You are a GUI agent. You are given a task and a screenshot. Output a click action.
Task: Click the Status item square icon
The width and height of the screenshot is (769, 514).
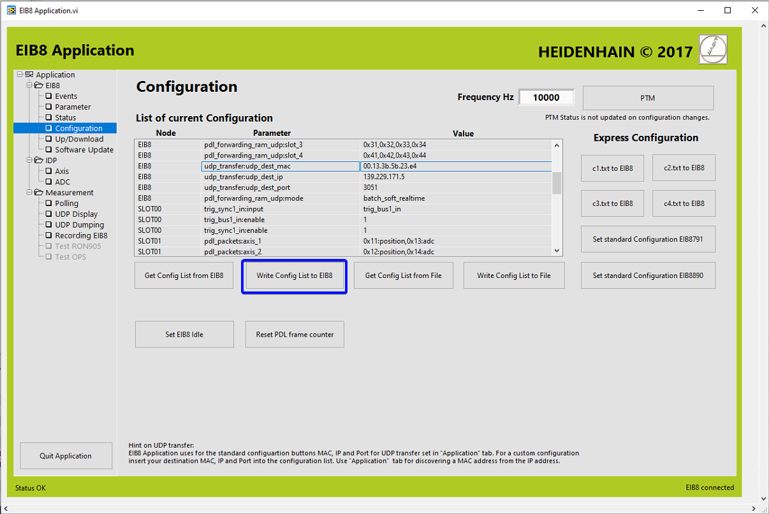[x=48, y=118]
